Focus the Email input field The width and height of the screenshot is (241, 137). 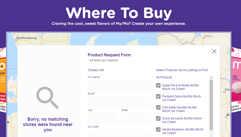119,102
